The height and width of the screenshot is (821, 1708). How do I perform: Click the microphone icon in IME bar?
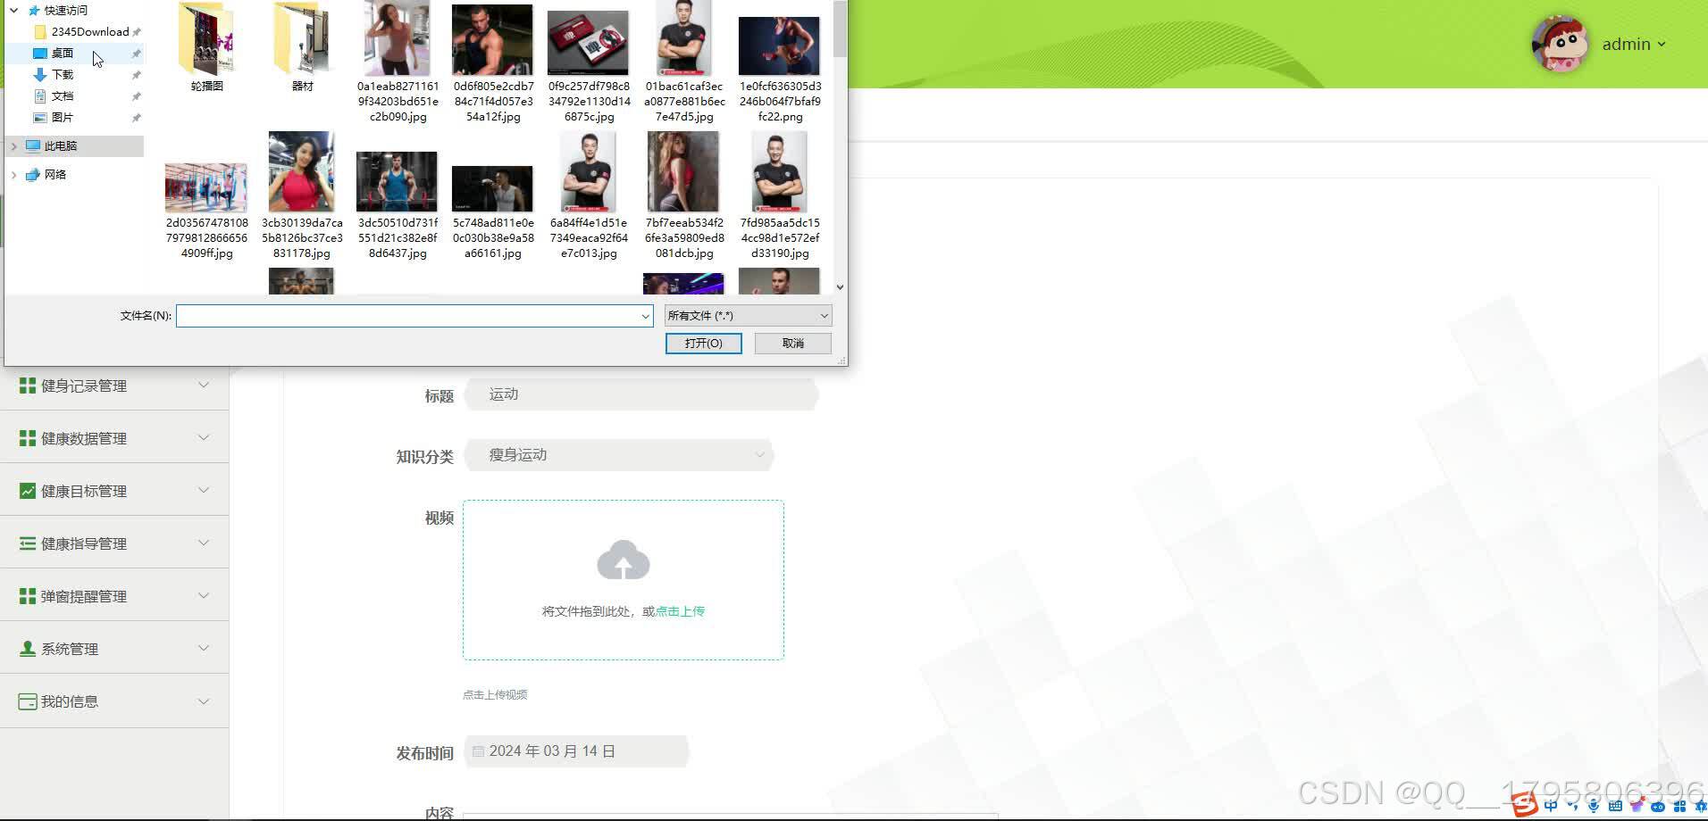click(x=1594, y=806)
